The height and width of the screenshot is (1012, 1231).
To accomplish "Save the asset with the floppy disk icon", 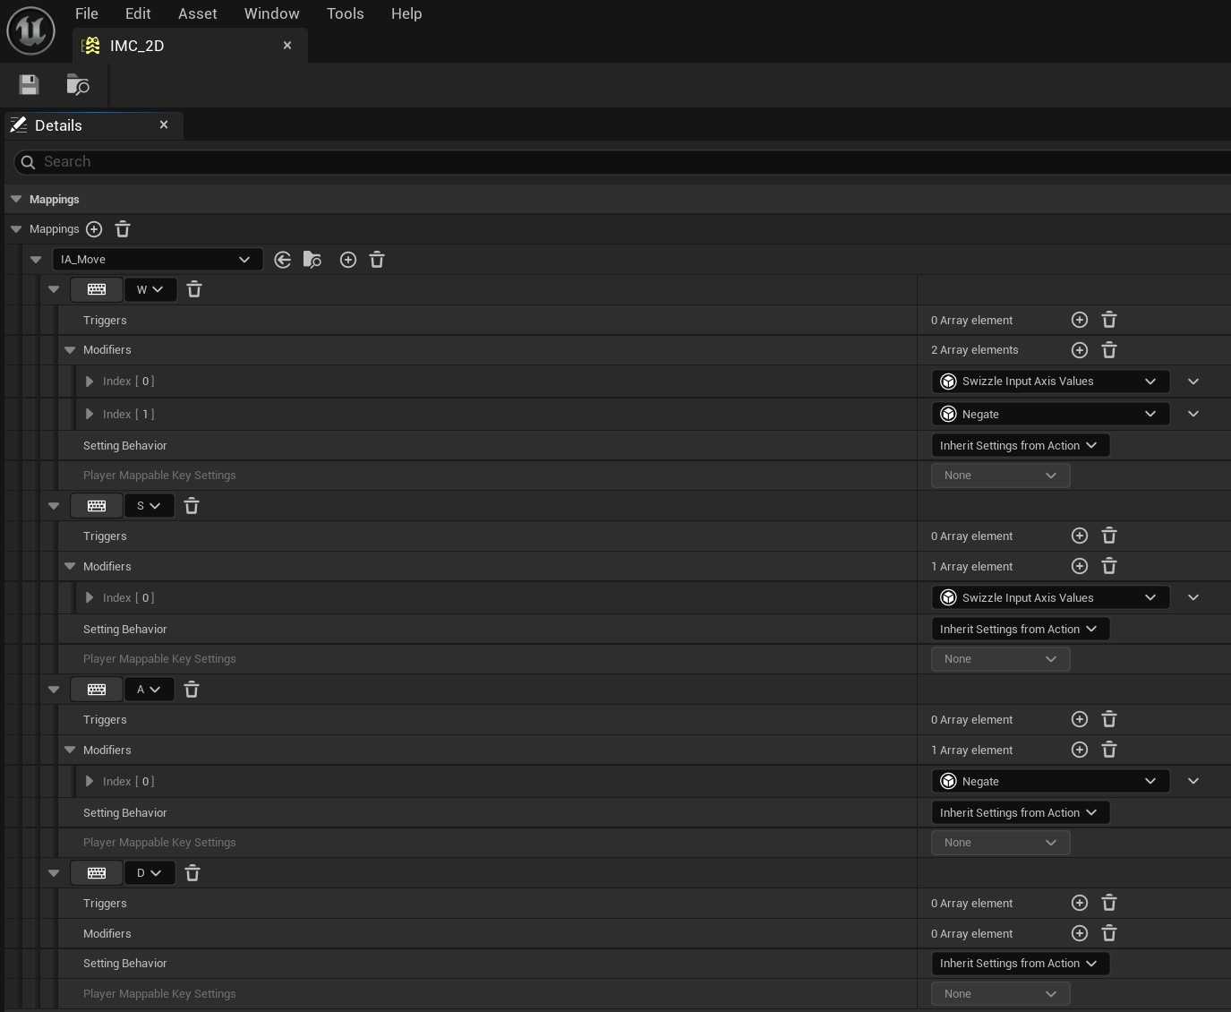I will coord(30,85).
